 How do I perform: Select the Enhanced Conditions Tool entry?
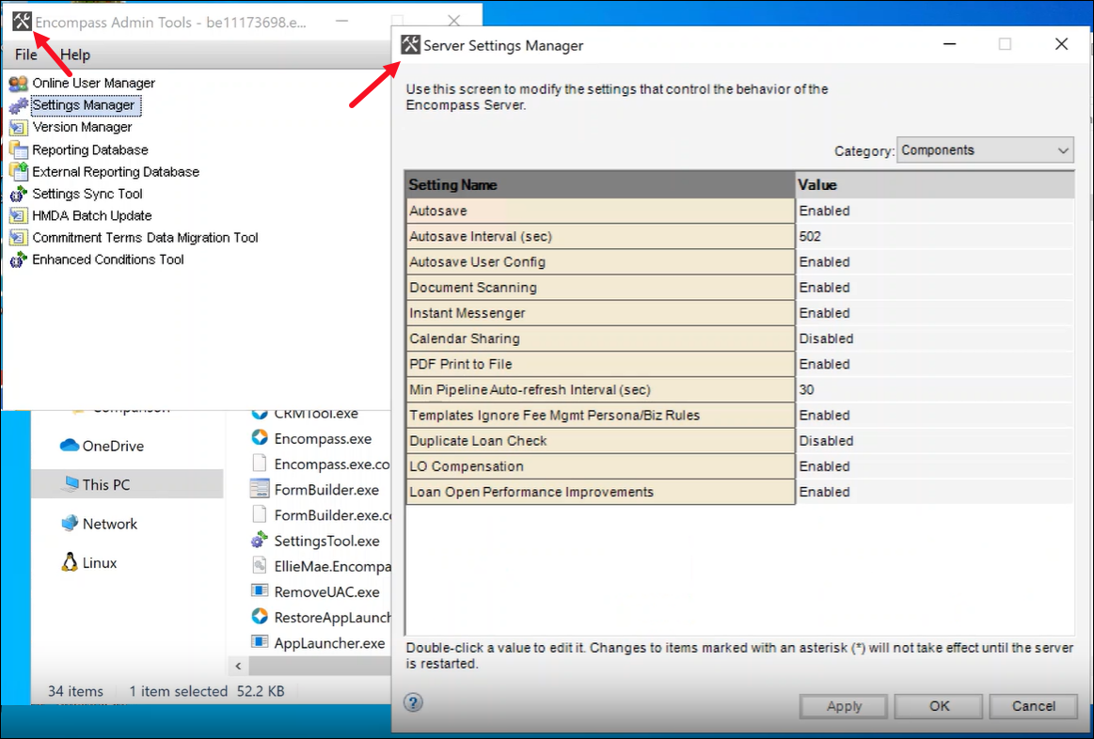coord(108,259)
